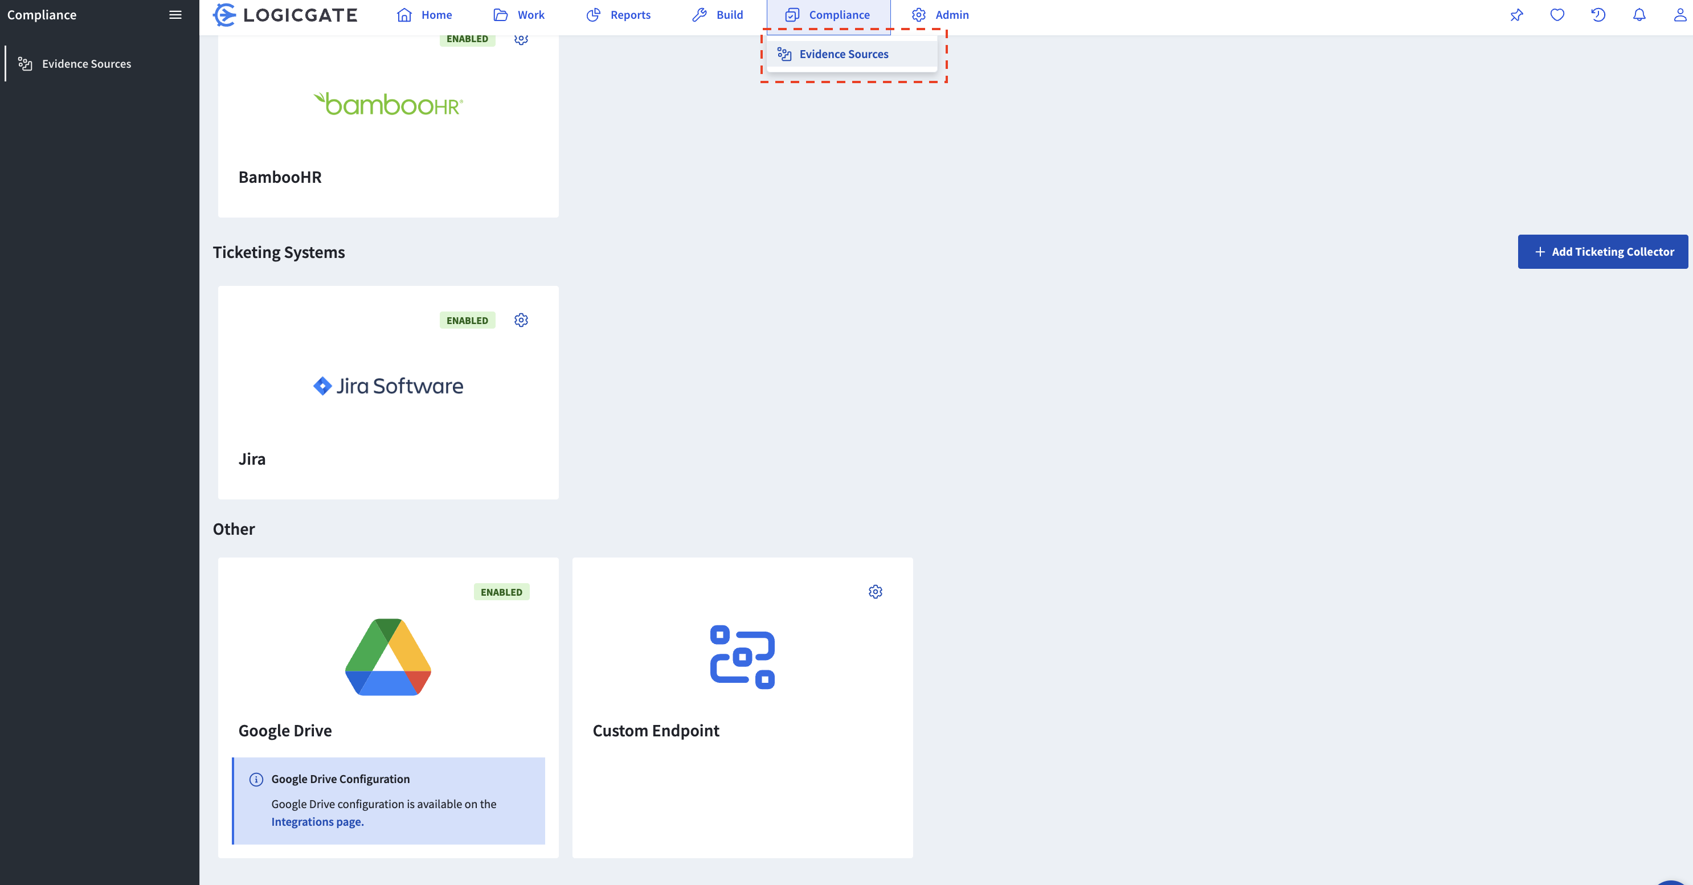The image size is (1693, 885).
Task: Click the LogicGate logo
Action: click(285, 14)
